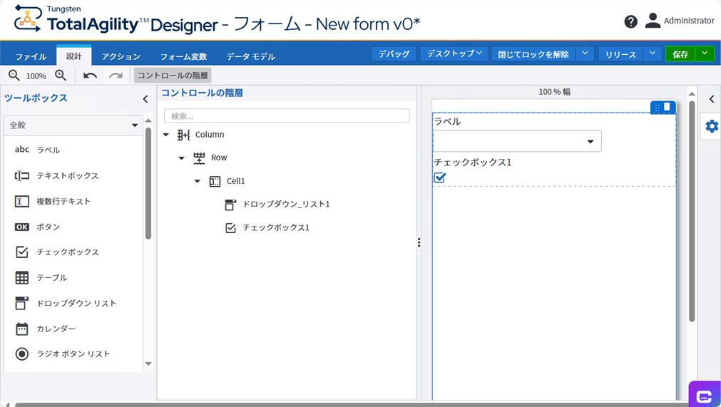Select the ラジオ ボタン リスト toolbox item
The height and width of the screenshot is (407, 721).
73,354
